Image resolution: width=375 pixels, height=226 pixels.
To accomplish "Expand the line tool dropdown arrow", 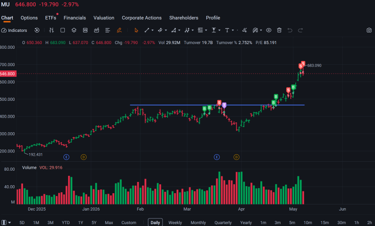I will (x=153, y=30).
